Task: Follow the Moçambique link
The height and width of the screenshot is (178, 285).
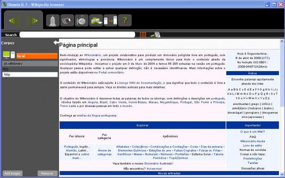Action: [x=168, y=102]
